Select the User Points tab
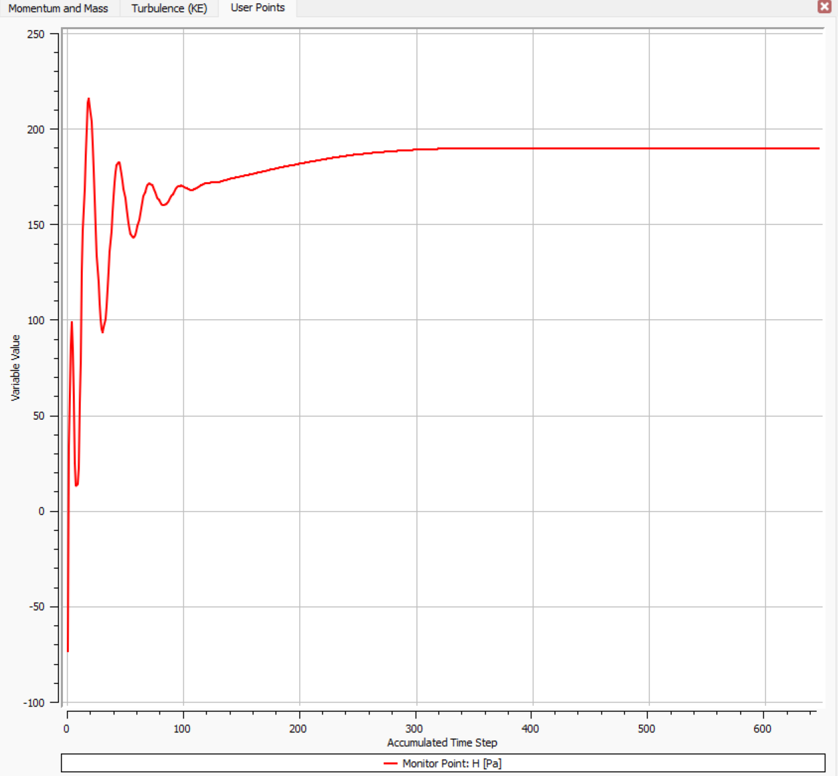The height and width of the screenshot is (776, 838). 257,8
